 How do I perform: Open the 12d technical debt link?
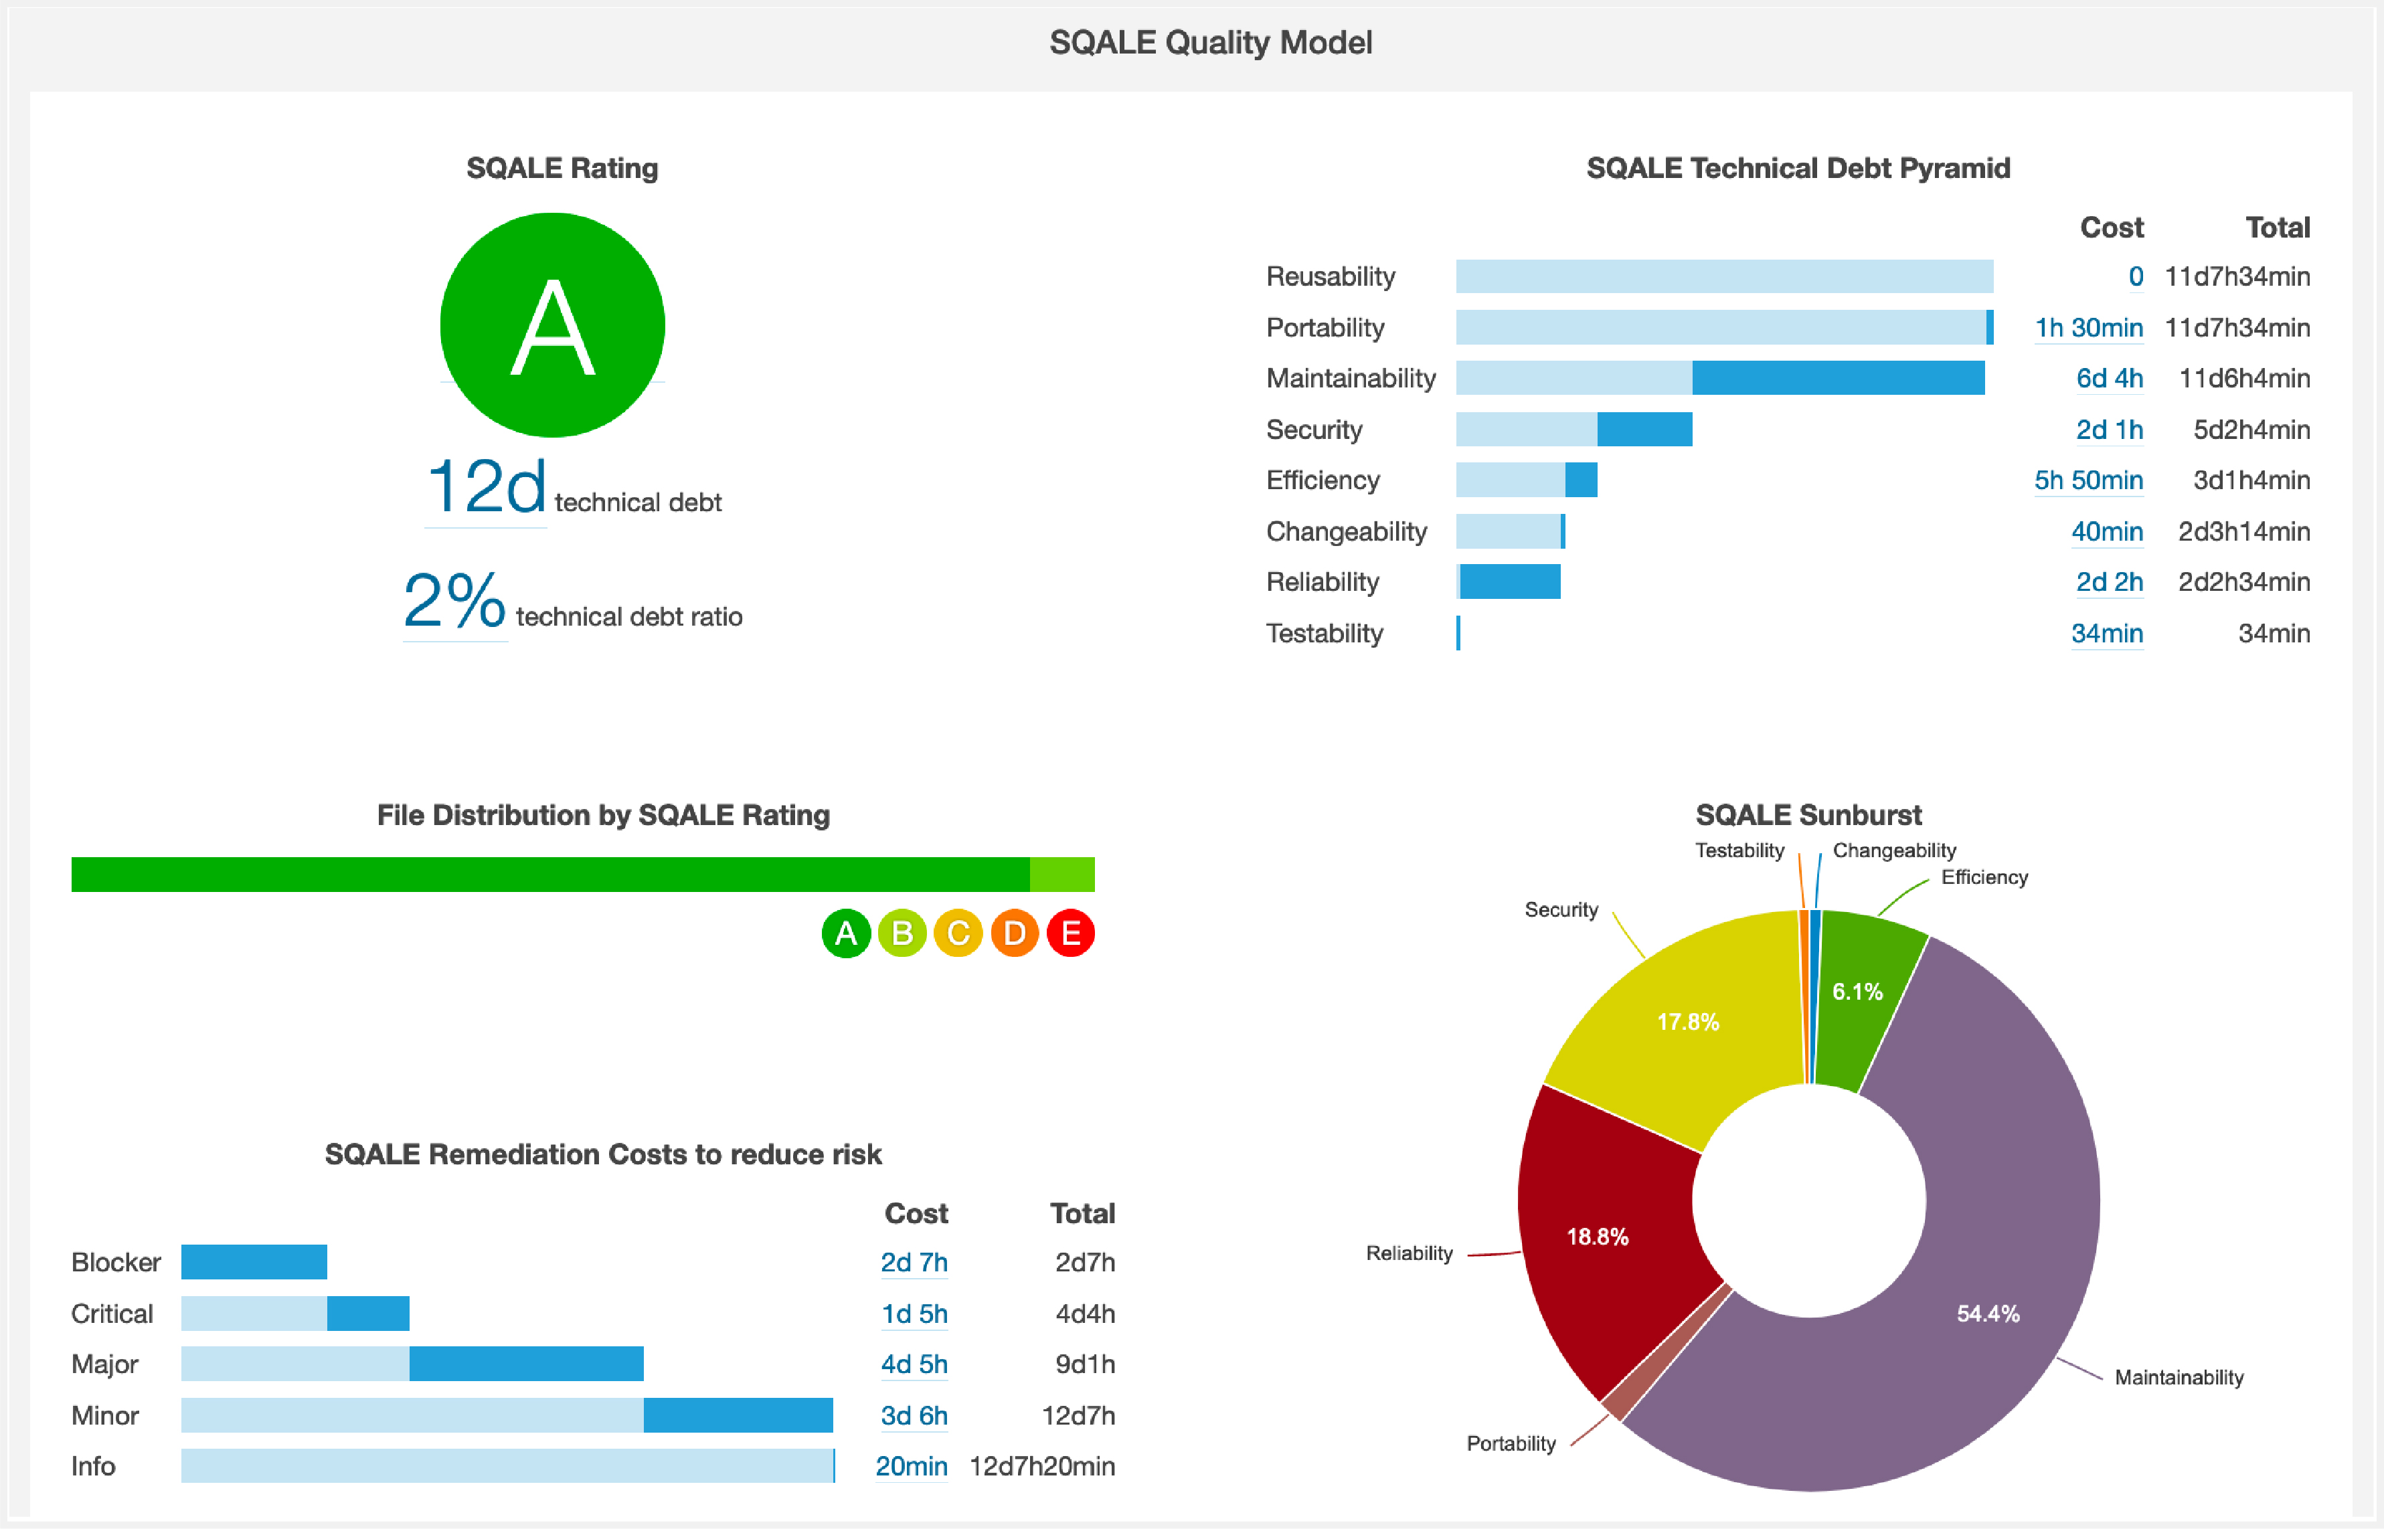point(485,488)
